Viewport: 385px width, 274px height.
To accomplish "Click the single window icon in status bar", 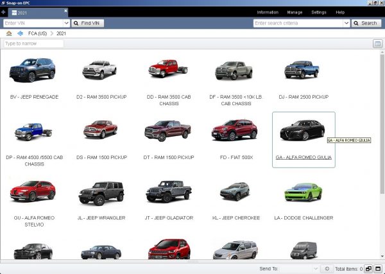I will coord(378,269).
